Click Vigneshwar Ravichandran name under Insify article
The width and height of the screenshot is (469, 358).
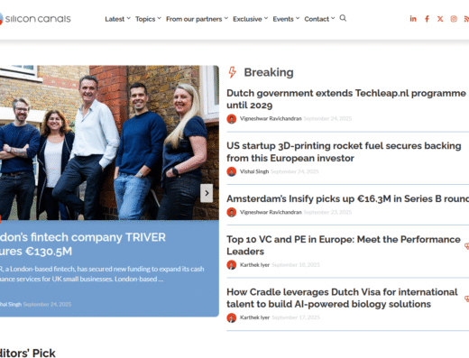tap(271, 212)
